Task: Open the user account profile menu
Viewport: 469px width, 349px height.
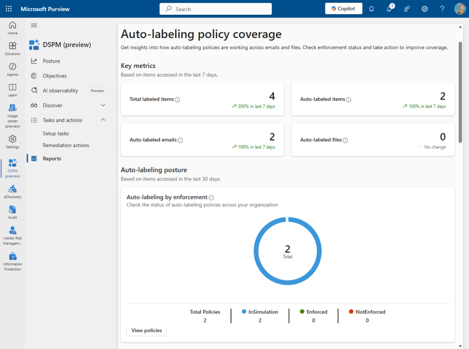Action: click(x=460, y=9)
